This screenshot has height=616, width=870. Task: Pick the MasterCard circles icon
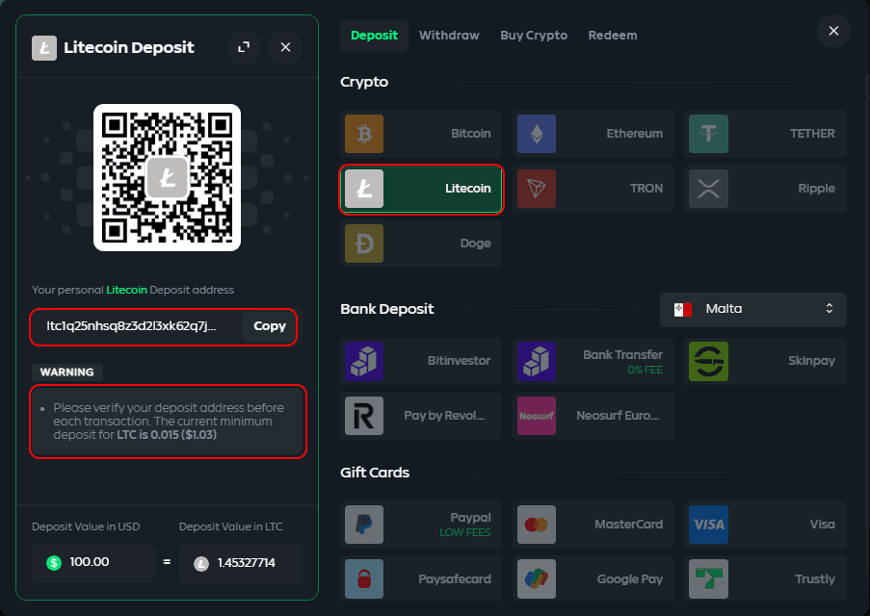[x=537, y=525]
